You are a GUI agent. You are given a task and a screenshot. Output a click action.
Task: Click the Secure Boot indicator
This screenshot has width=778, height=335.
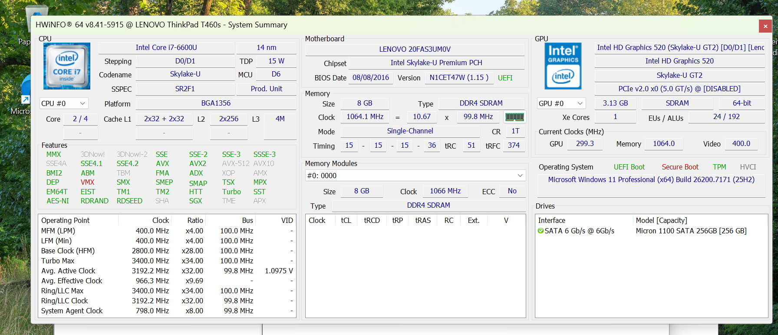(680, 167)
